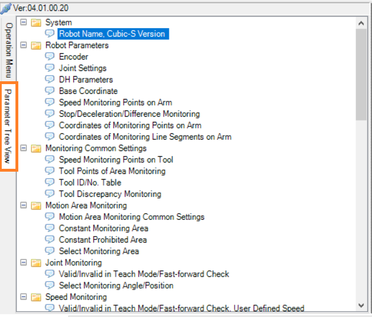Select the Monitoring Common Settings folder label

coord(96,148)
